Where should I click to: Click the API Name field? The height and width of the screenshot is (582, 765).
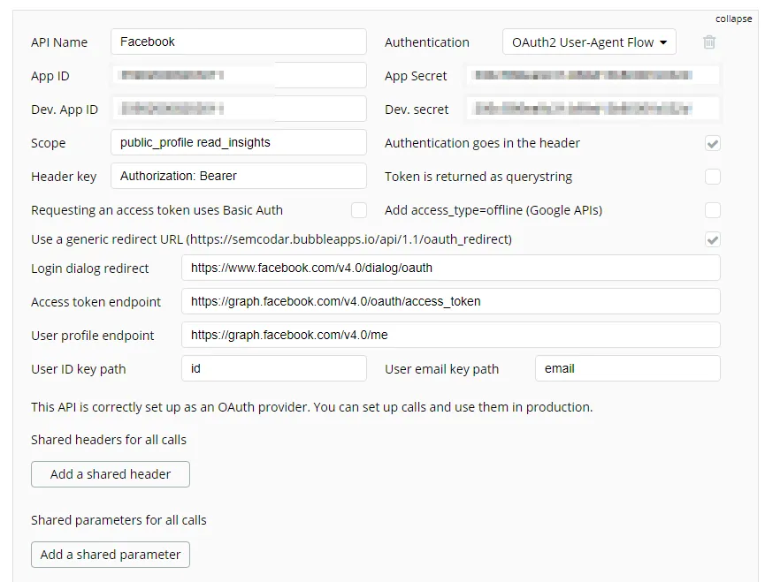238,42
